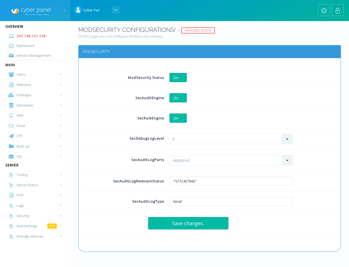Click the Logs flame icon
349x267 pixels.
11,206
